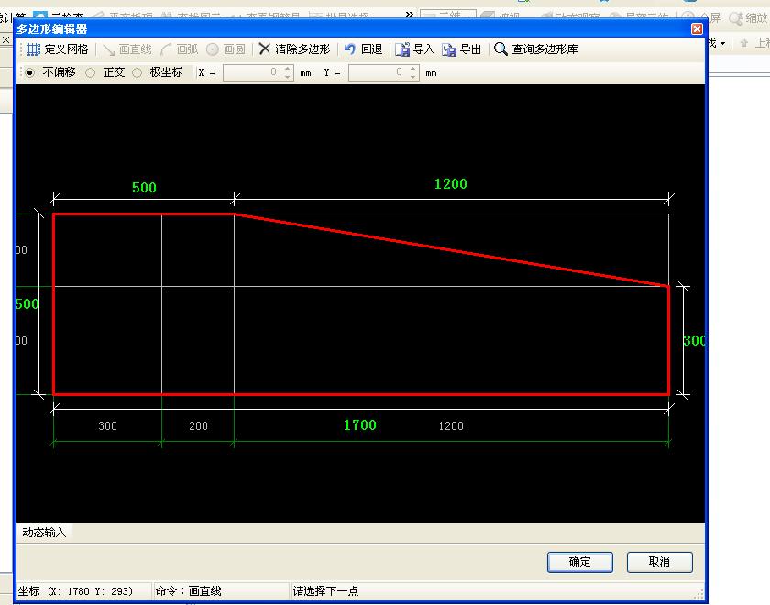Click the green 1200 top dimension label

click(451, 184)
